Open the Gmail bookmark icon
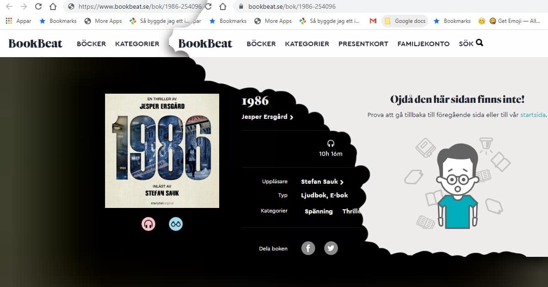The height and width of the screenshot is (287, 548). (373, 21)
